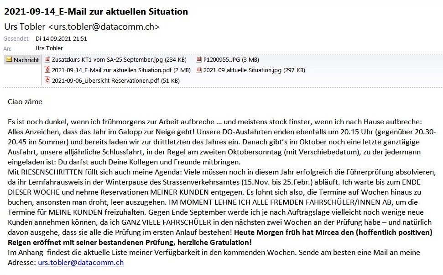Image resolution: width=443 pixels, height=275 pixels.
Task: Open 2021-09 aktuelle Situation.jpg attachment
Action: click(254, 70)
